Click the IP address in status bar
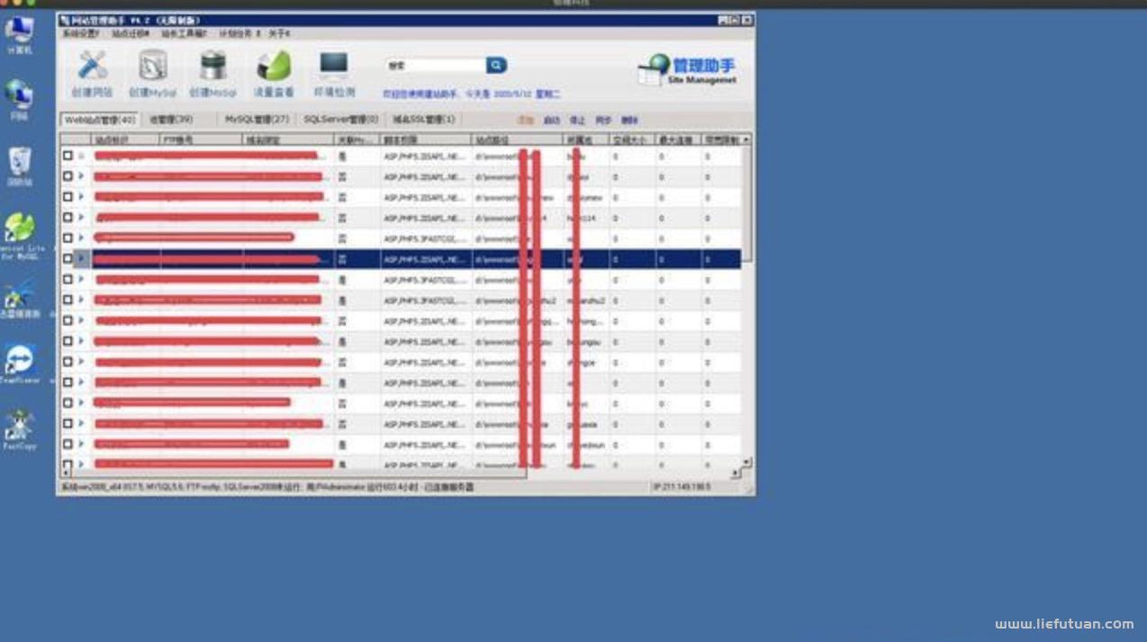This screenshot has width=1147, height=642. (x=682, y=486)
